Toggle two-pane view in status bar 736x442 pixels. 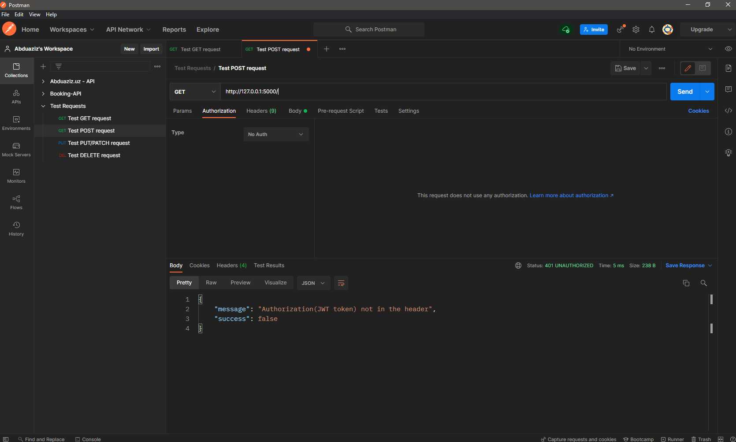coord(721,439)
